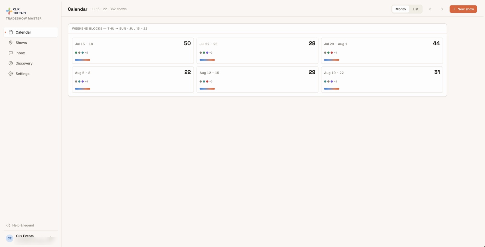Screen dimensions: 485x247
Task: Open the Jul 29 - Aug 1 block
Action: (382, 51)
